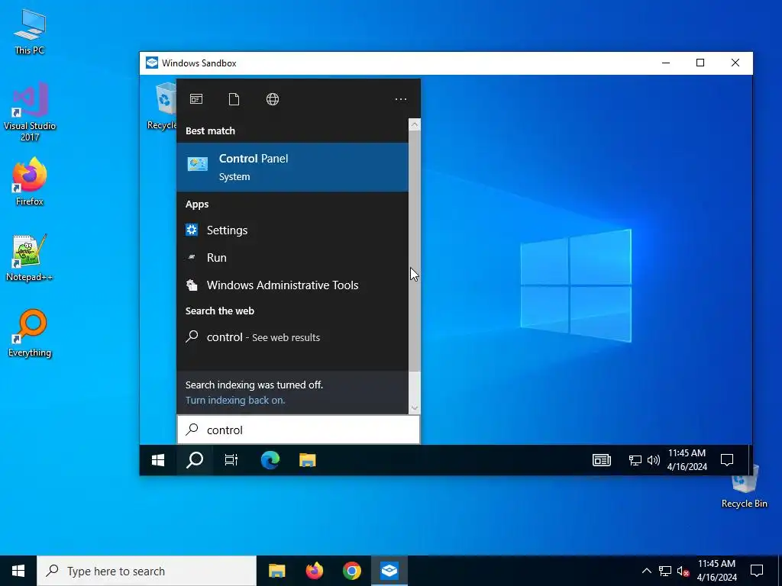Open the host Start button
Viewport: 782px width, 586px height.
tap(18, 571)
